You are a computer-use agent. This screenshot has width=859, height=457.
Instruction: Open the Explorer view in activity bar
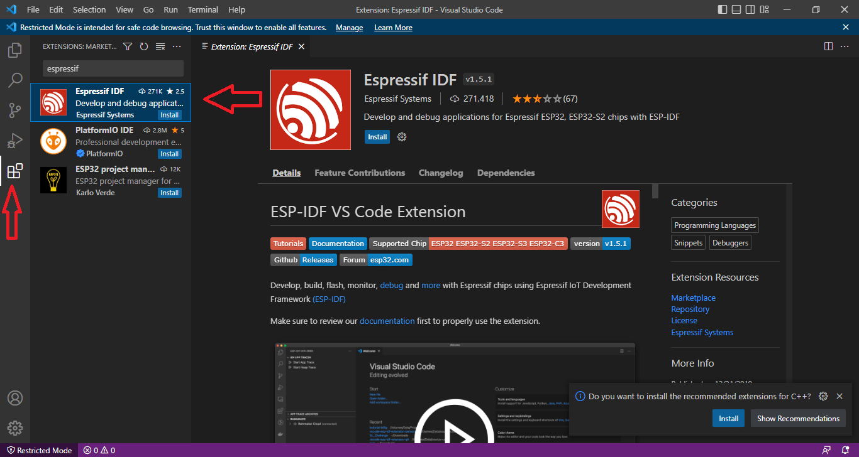tap(15, 50)
